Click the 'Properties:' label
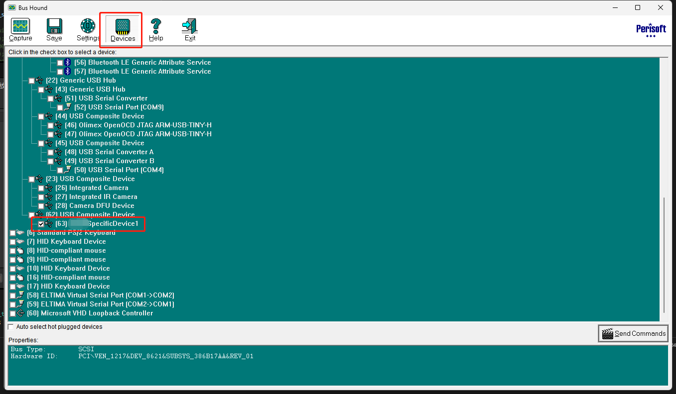The height and width of the screenshot is (394, 676). 23,340
